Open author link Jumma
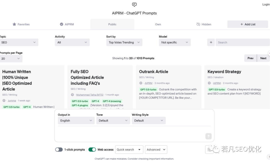The image size is (270, 161). pyautogui.click(x=12, y=101)
